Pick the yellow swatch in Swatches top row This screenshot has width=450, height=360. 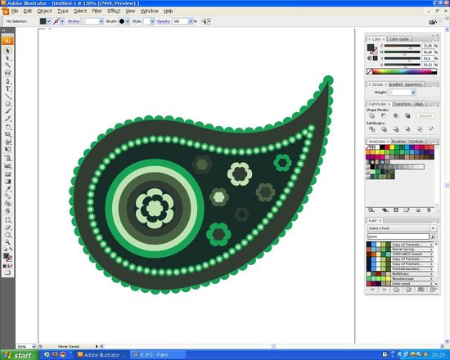click(392, 147)
